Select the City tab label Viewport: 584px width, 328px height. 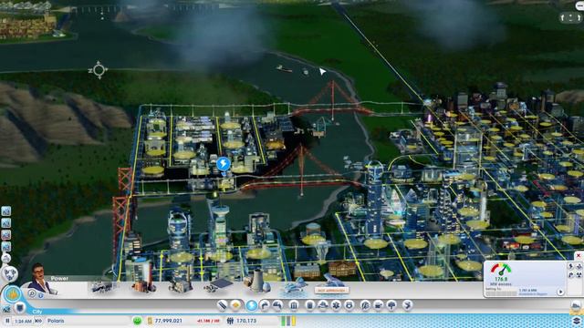37,312
